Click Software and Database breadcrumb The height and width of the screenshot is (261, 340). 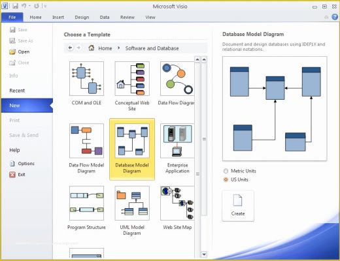click(152, 48)
